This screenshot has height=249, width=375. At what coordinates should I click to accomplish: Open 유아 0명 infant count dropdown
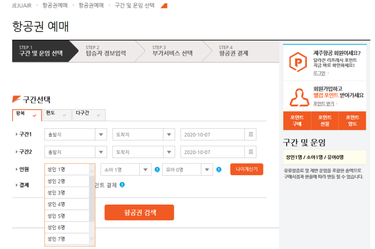(x=188, y=170)
